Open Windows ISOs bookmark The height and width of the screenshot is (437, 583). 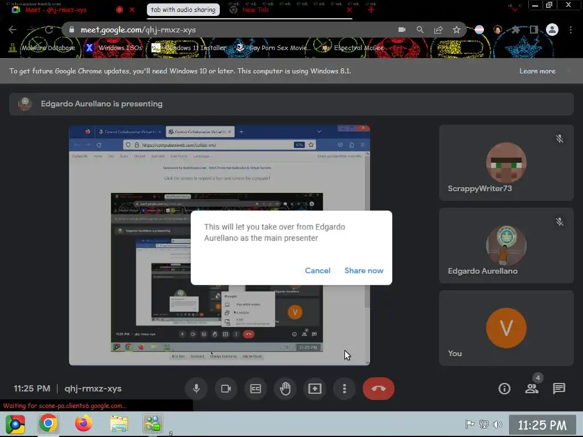pyautogui.click(x=113, y=48)
